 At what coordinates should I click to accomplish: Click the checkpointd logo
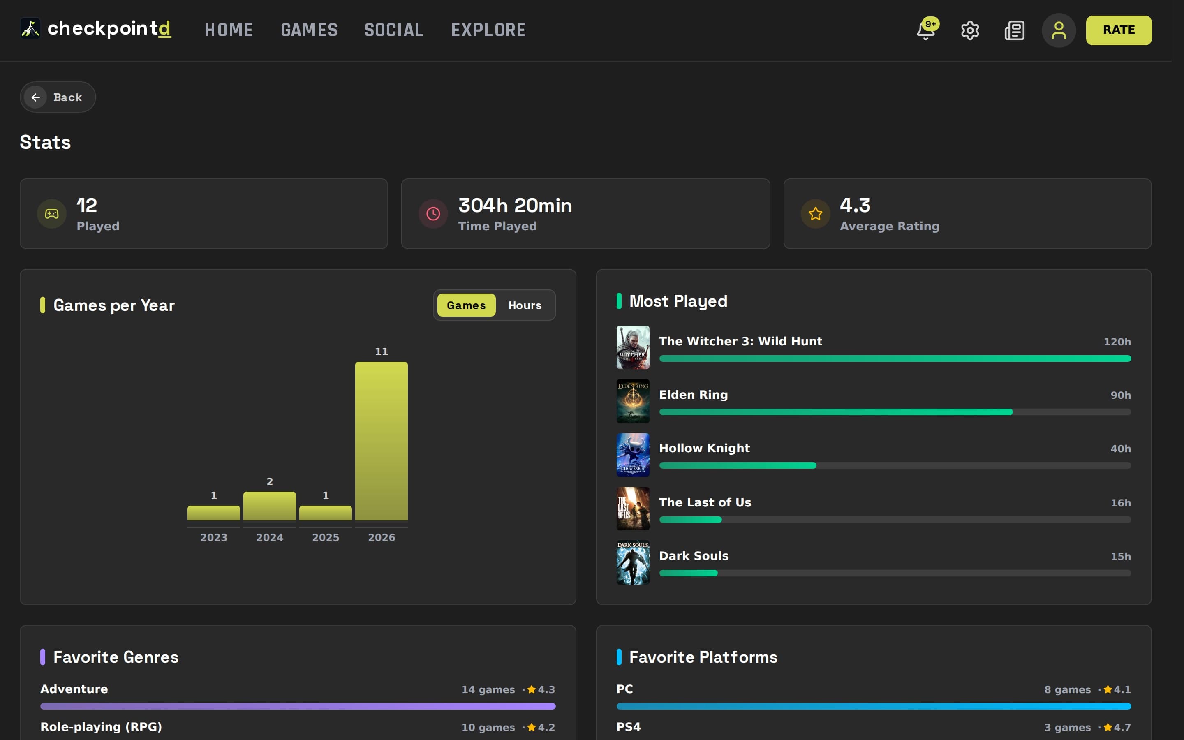pyautogui.click(x=95, y=29)
